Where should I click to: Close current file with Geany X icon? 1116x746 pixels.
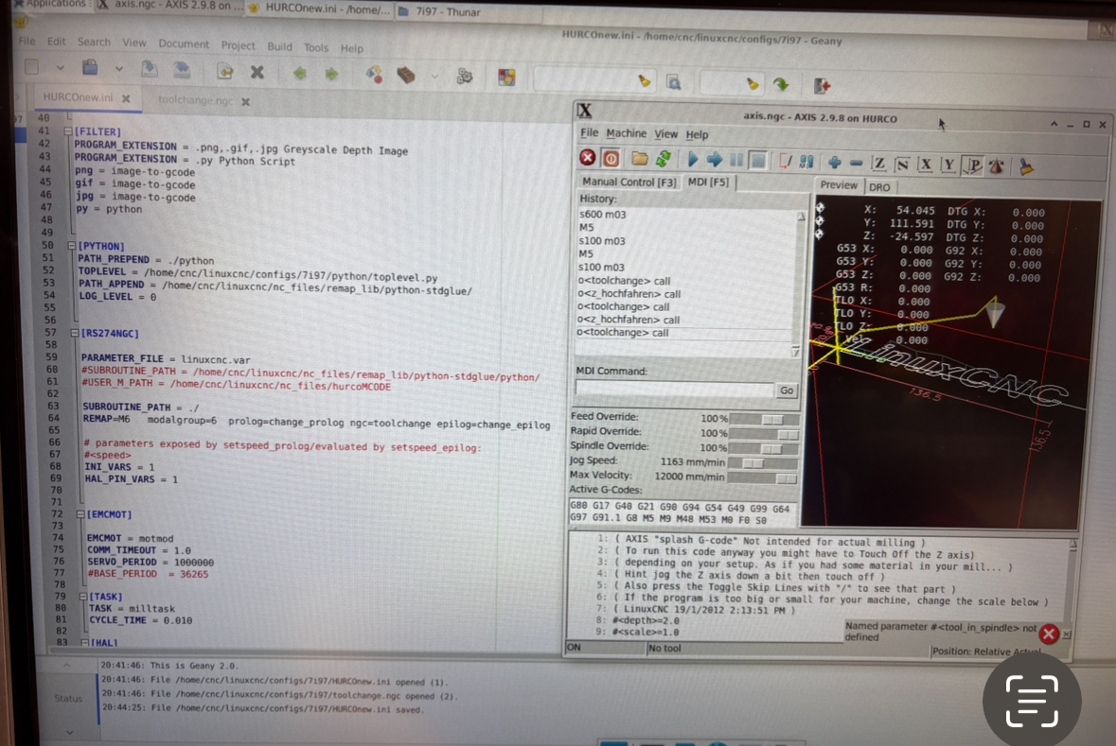(257, 72)
